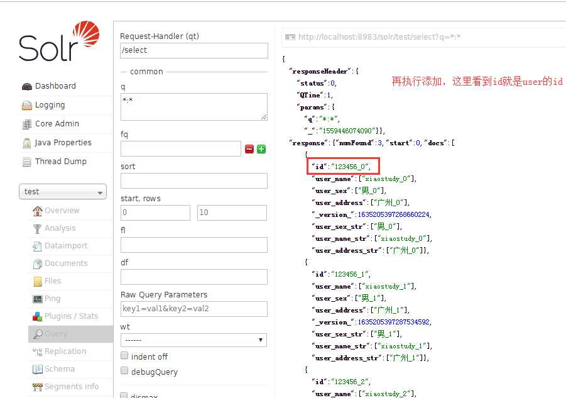Open Thread Dump page
The image size is (566, 398).
pos(61,162)
